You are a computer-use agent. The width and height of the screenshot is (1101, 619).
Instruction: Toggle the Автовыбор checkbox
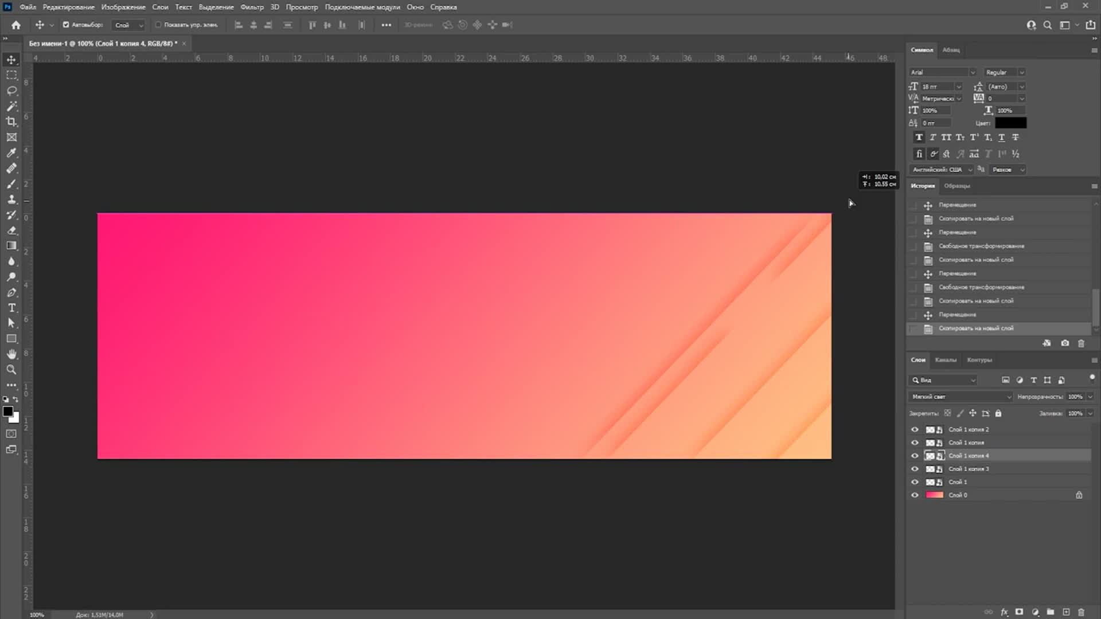(x=66, y=25)
